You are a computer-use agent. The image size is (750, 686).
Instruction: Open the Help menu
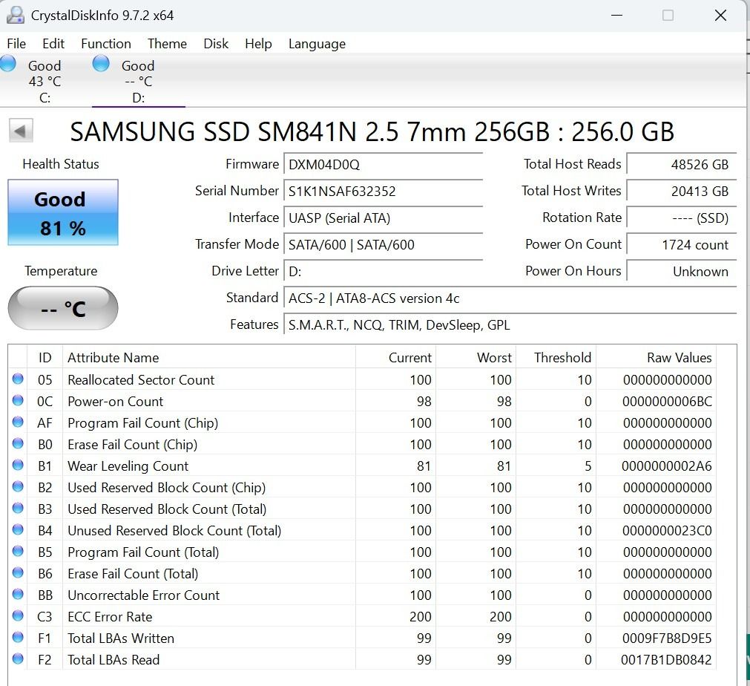click(x=258, y=44)
